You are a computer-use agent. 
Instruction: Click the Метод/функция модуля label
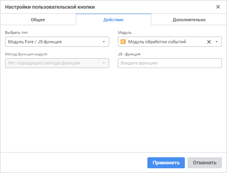[x=26, y=54]
